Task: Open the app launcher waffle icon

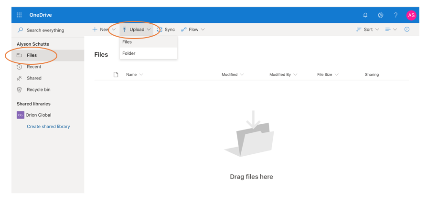Action: click(x=19, y=15)
